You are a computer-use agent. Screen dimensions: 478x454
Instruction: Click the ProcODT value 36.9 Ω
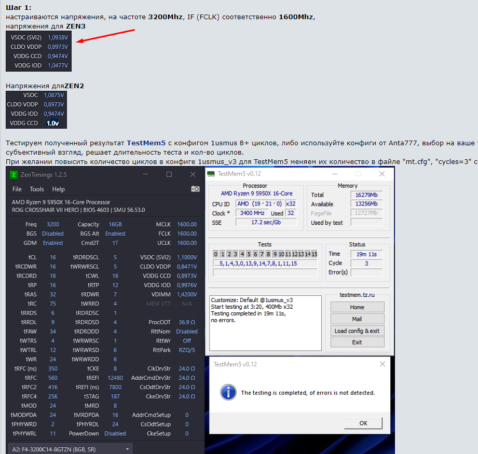point(187,322)
